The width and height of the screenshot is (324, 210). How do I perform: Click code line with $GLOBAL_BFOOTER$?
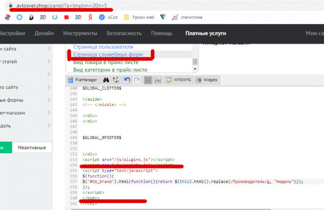coord(102,138)
